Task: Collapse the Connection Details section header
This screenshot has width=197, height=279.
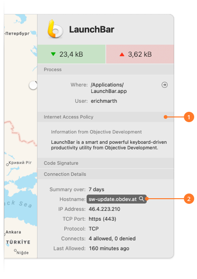Action: coord(106,174)
